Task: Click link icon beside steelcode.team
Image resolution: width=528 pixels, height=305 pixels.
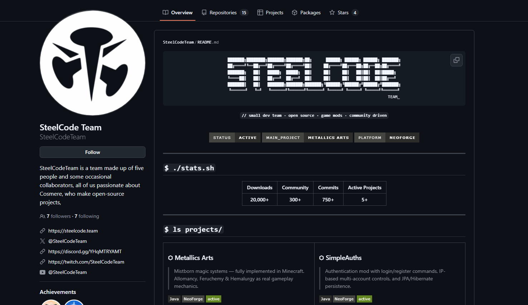Action: coord(43,231)
